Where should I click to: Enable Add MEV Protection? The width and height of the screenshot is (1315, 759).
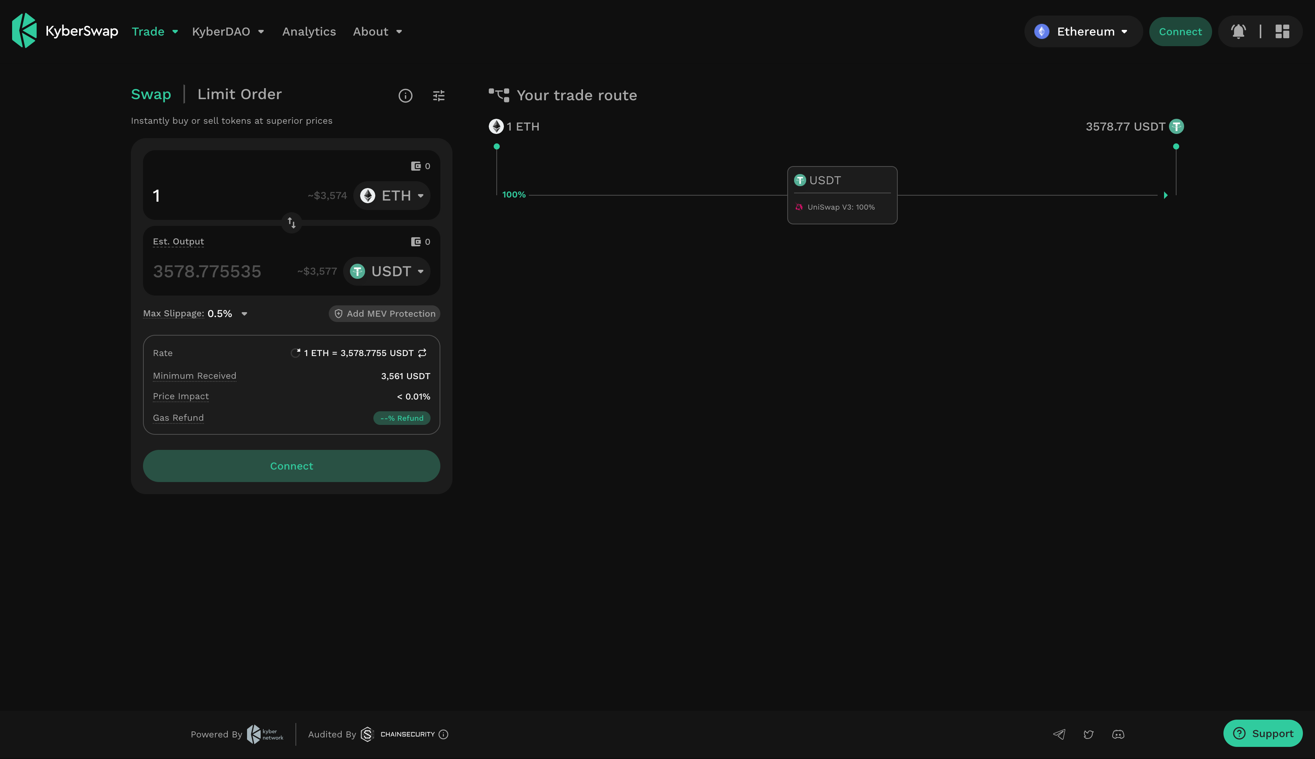pyautogui.click(x=385, y=314)
